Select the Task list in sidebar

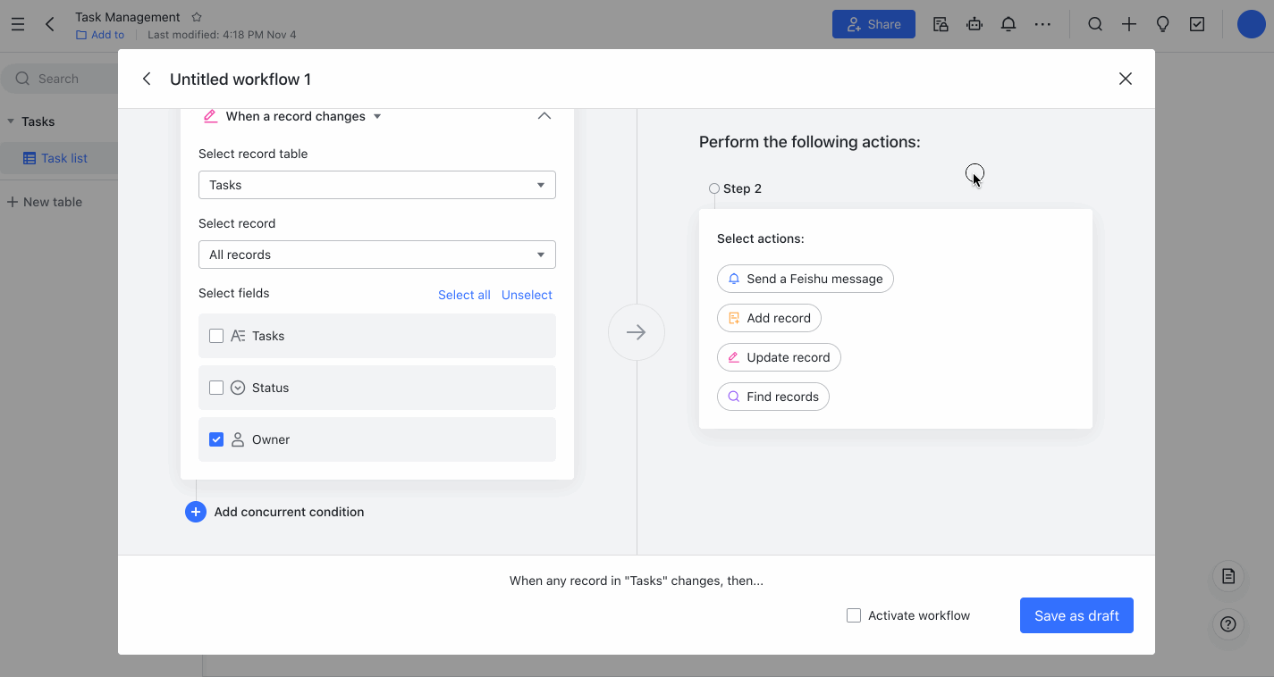pos(63,157)
